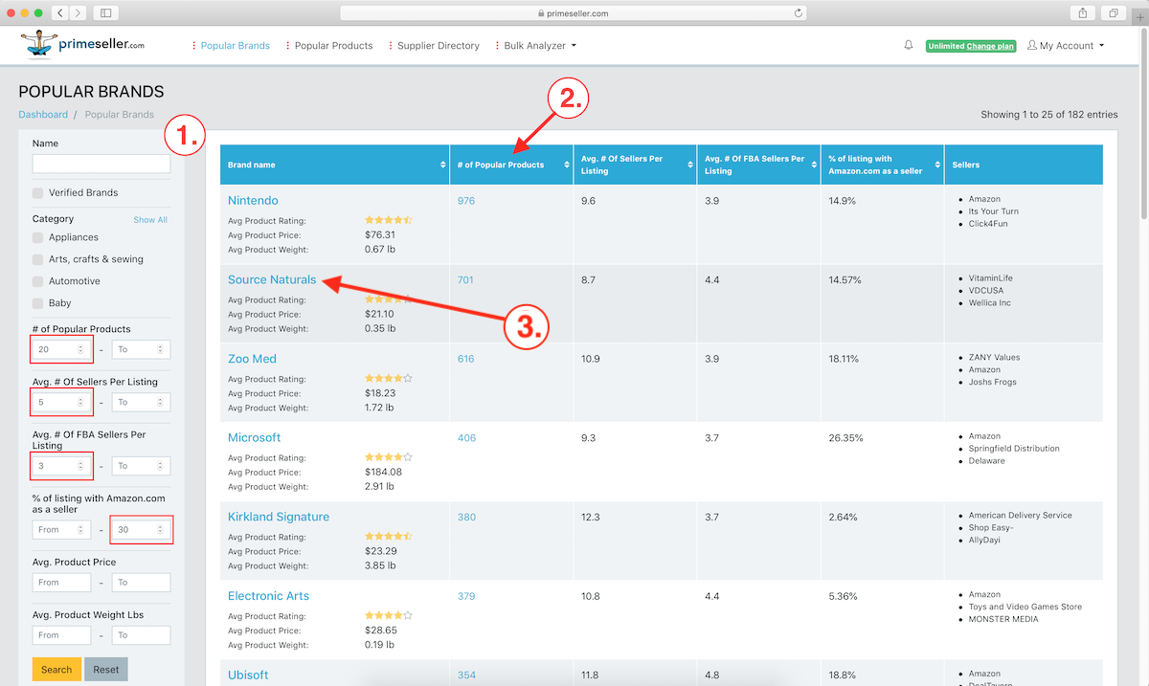Image resolution: width=1149 pixels, height=686 pixels.
Task: Click the primeseller.com logo
Action: pyautogui.click(x=82, y=44)
